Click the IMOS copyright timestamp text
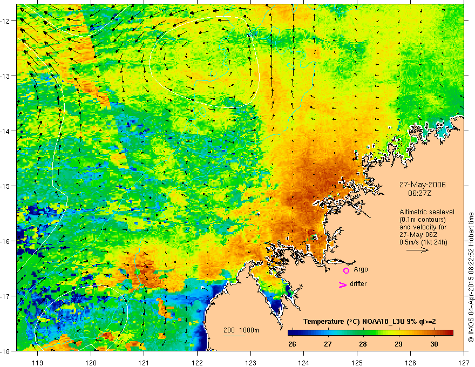The width and height of the screenshot is (475, 367). 471,277
